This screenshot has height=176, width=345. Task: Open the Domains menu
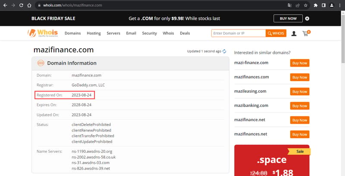pos(72,33)
